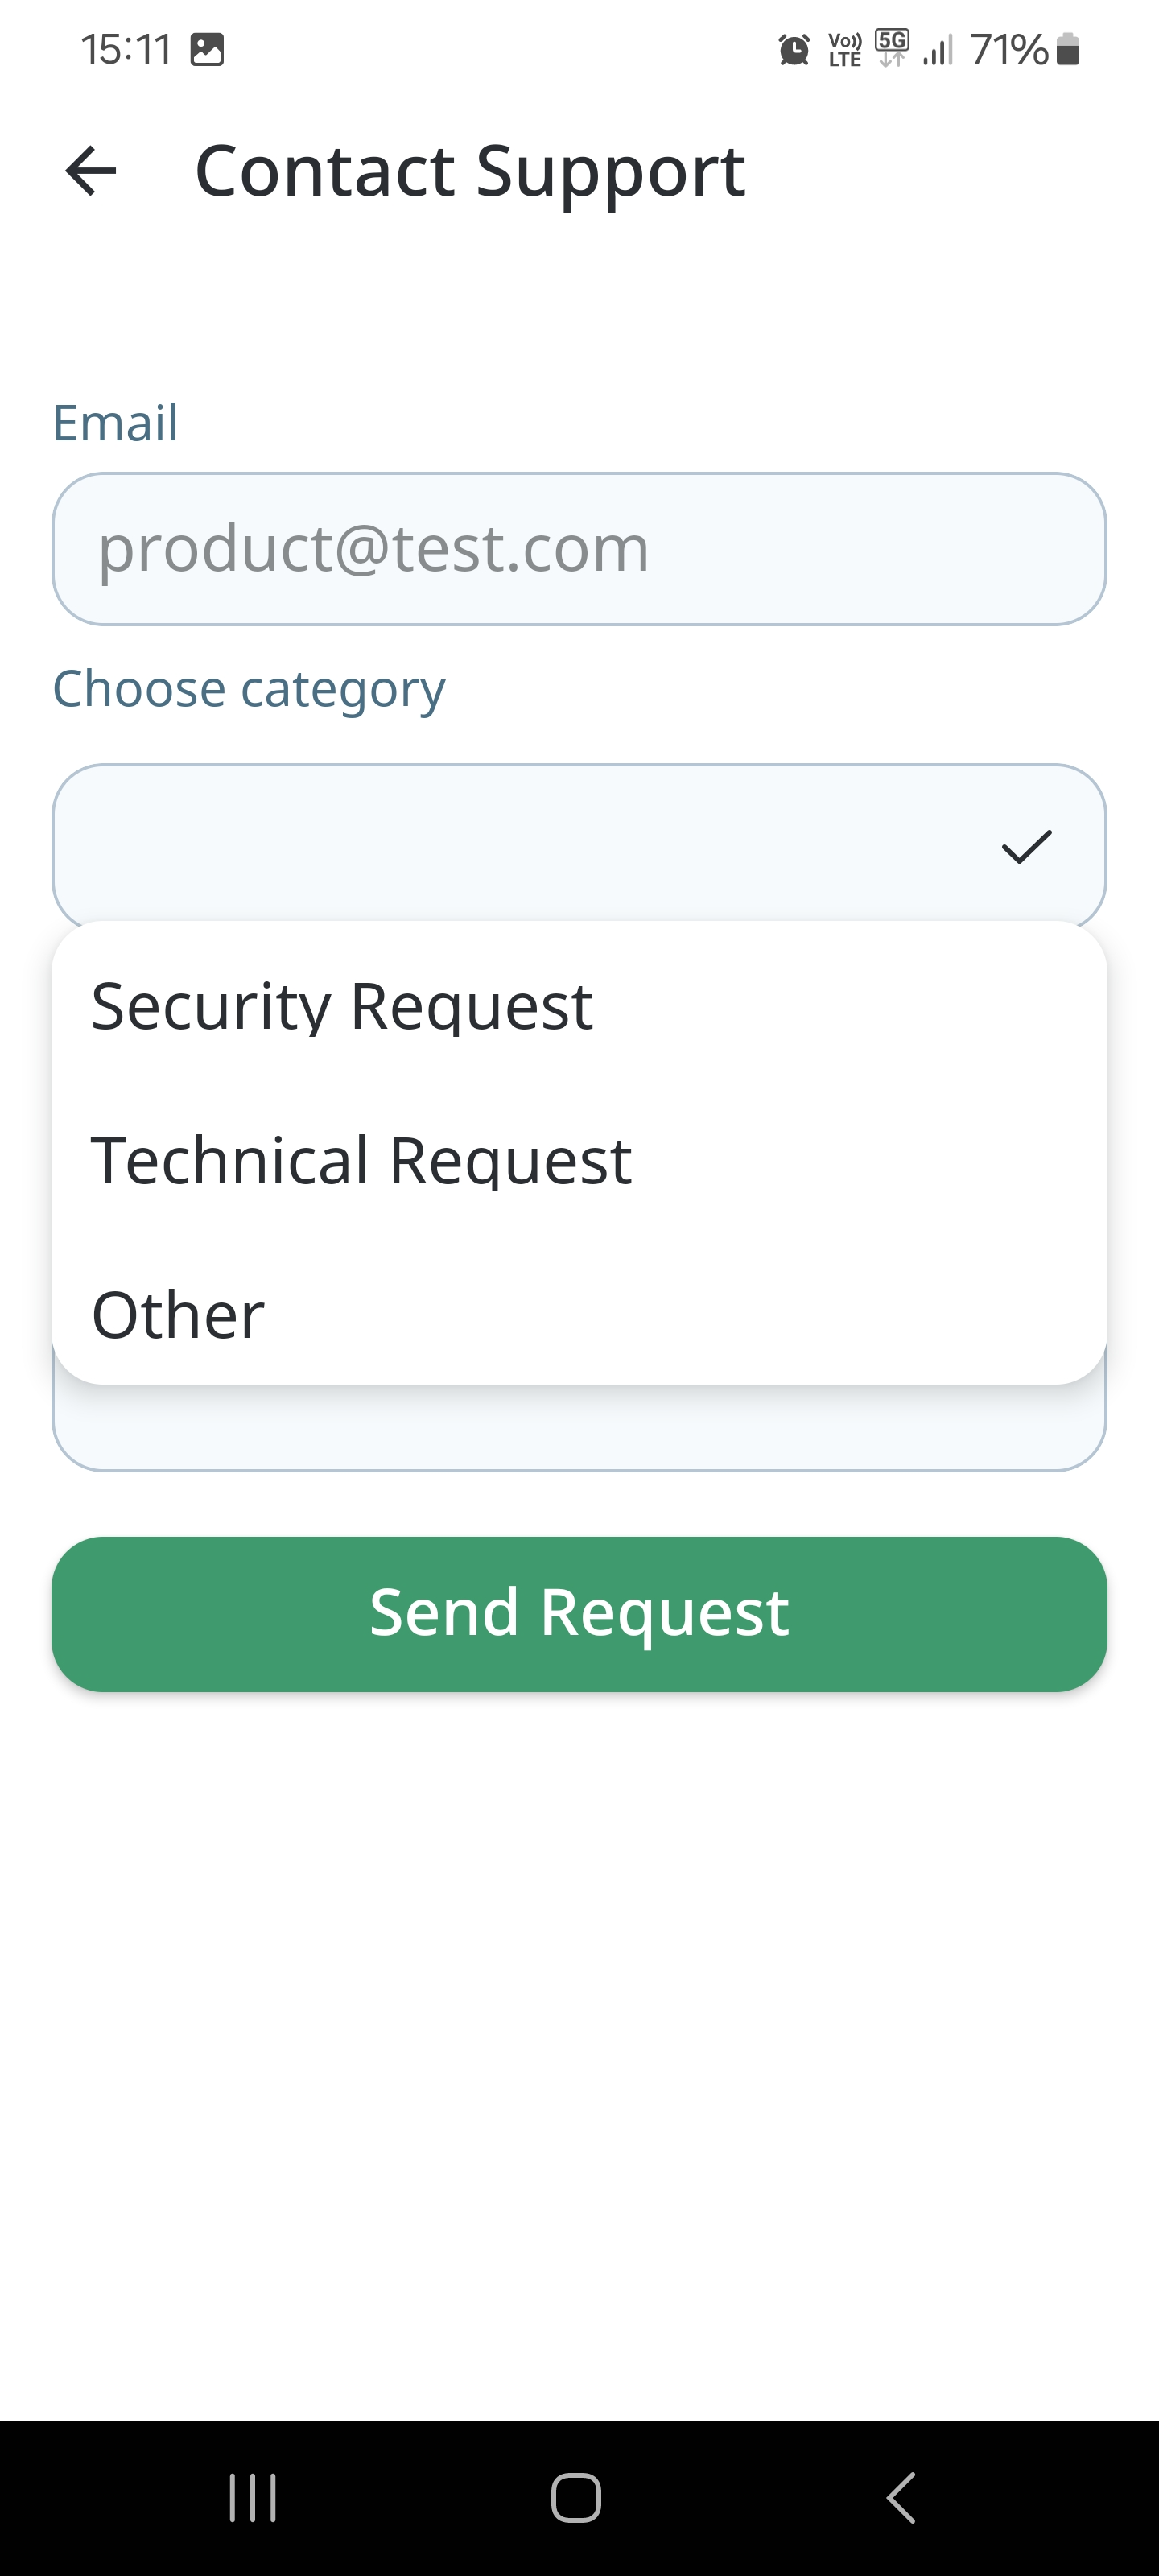Tap the image notification icon in status bar

point(207,49)
